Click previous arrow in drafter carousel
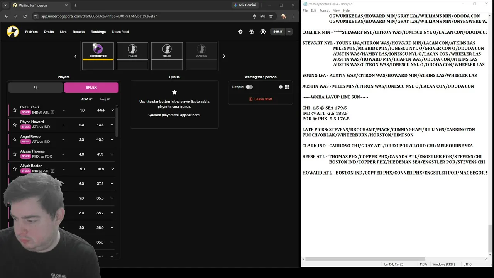This screenshot has width=494, height=278. click(75, 56)
